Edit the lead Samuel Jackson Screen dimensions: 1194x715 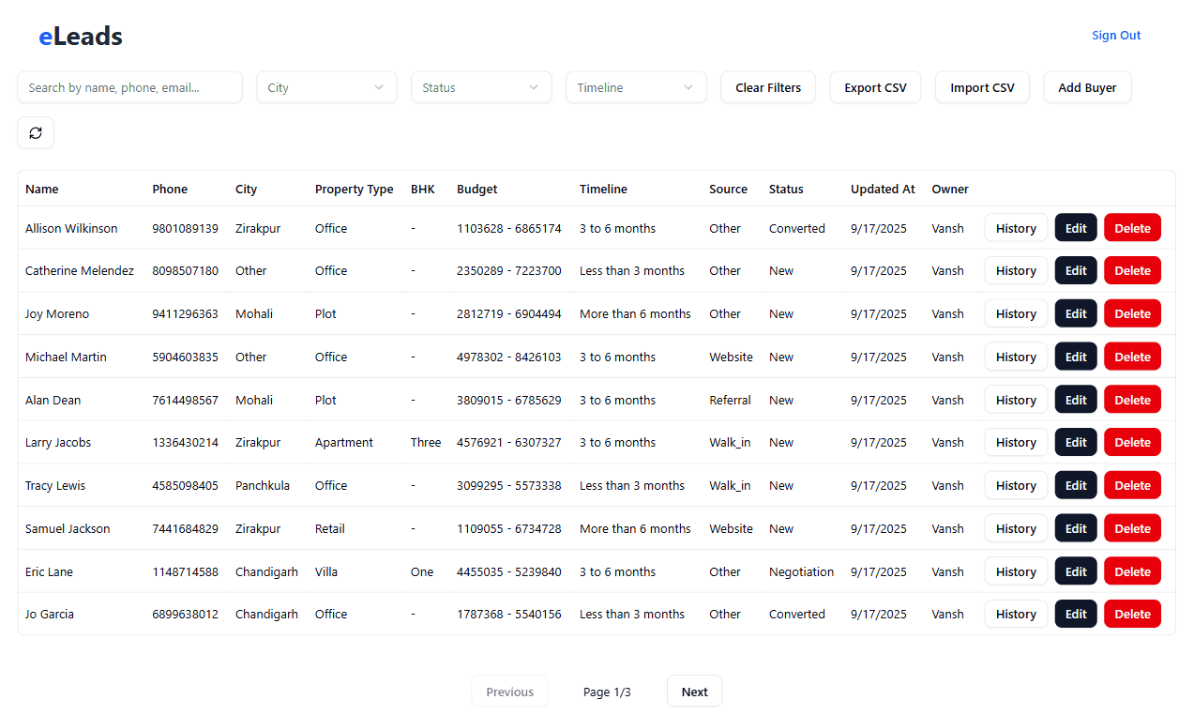[x=1075, y=527]
